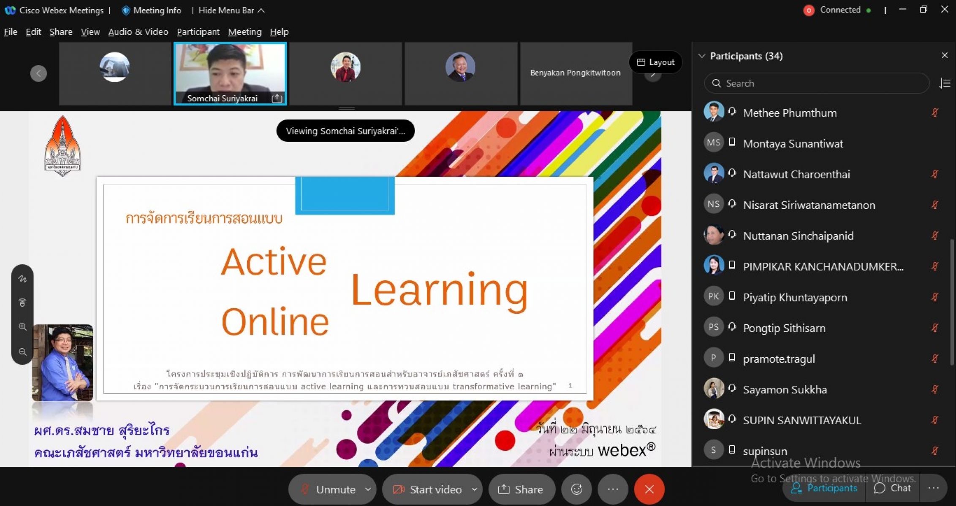Screen dimensions: 956x506
Task: Leave the meeting with the red X button
Action: click(649, 489)
